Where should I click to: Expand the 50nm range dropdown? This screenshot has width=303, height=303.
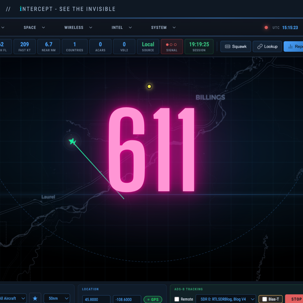[56, 298]
